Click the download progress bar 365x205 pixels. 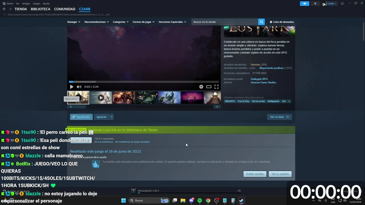click(x=189, y=193)
